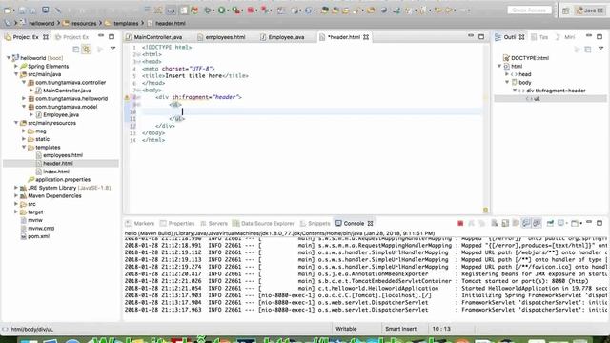Click the templates breadcrumb segment
This screenshot has width=610, height=343.
(126, 23)
